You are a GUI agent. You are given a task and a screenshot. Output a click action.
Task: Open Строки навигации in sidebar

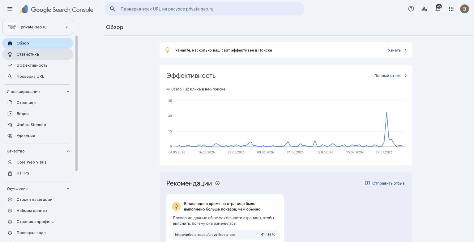[x=38, y=199]
